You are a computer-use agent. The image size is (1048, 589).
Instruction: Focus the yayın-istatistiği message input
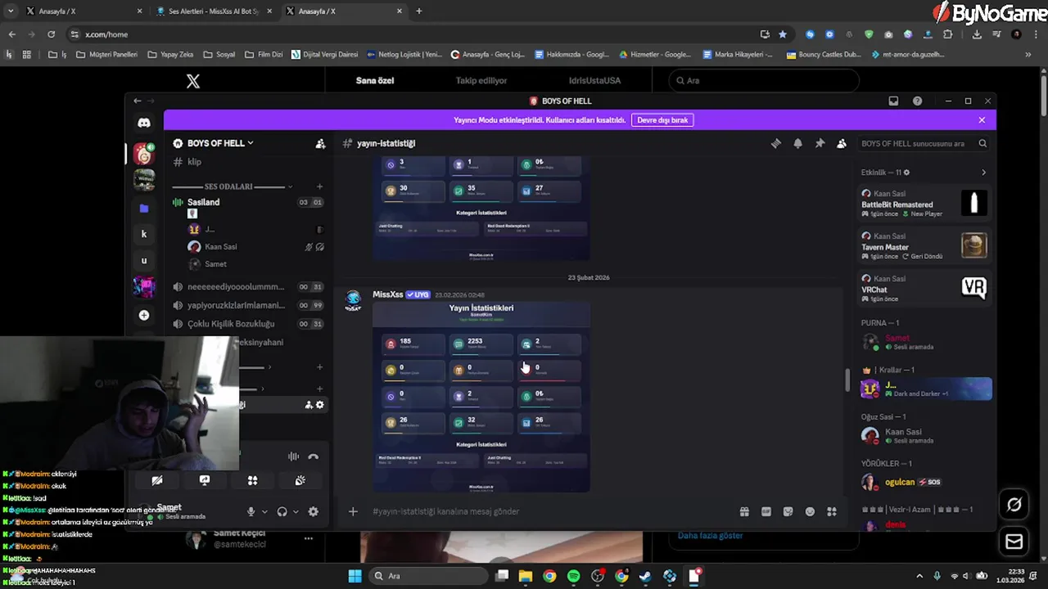pos(540,511)
